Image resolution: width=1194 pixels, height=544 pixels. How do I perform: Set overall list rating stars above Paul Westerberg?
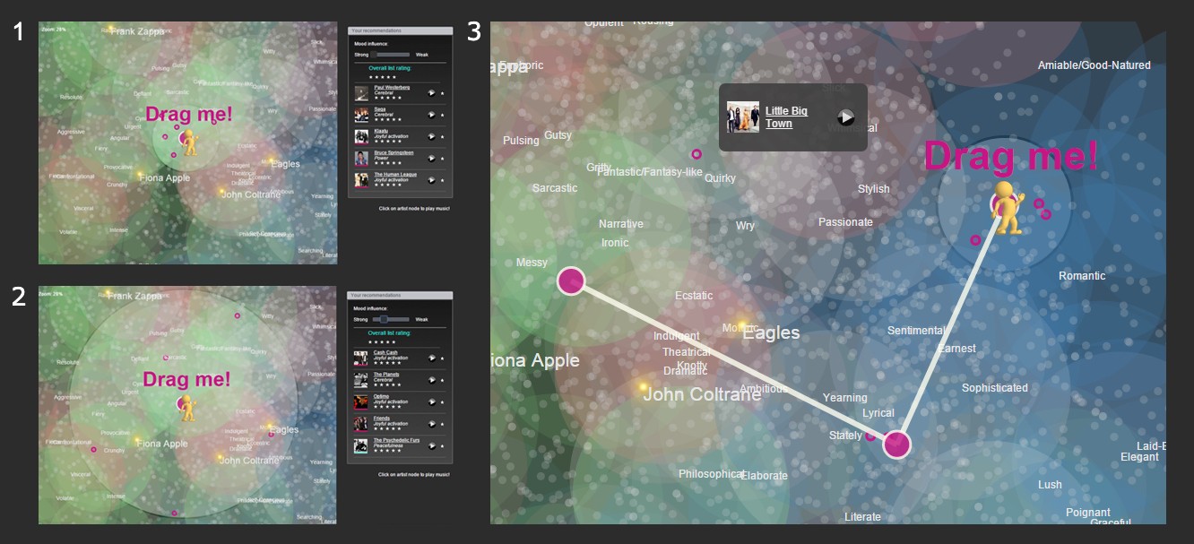[x=383, y=77]
